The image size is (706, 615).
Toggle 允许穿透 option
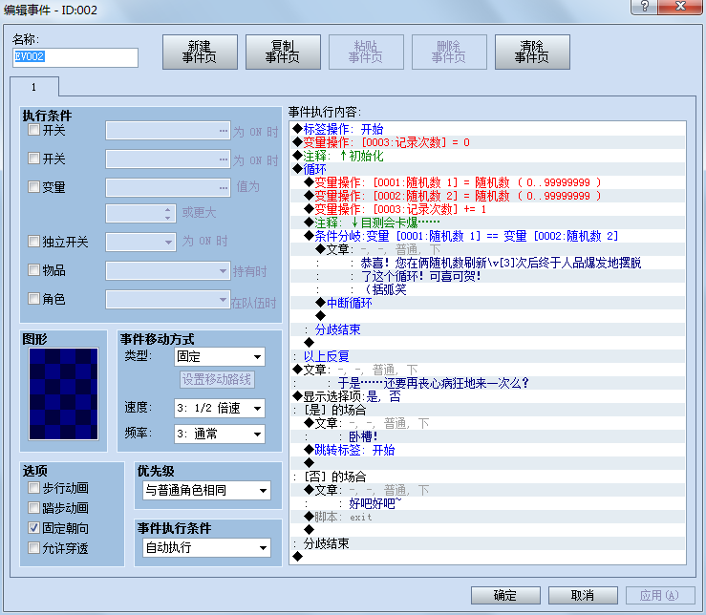pyautogui.click(x=33, y=548)
